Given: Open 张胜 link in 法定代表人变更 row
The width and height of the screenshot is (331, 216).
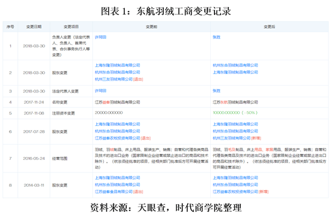Looking at the screenshot, I should click(x=216, y=91).
